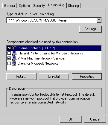Click the Internet Protocol (TCP/IP) network icon

click(x=14, y=48)
